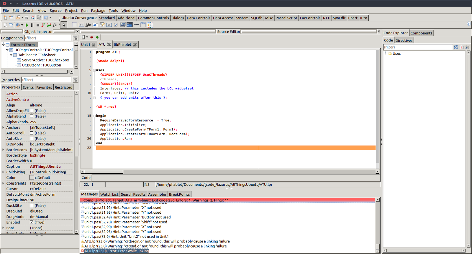472x254 pixels.
Task: Pause the running program
Action: 32,25
